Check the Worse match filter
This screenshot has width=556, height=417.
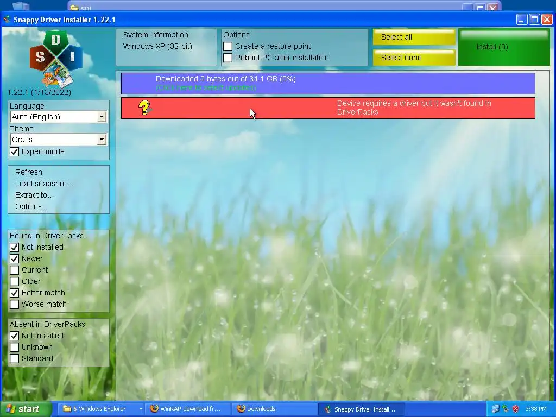click(x=14, y=304)
